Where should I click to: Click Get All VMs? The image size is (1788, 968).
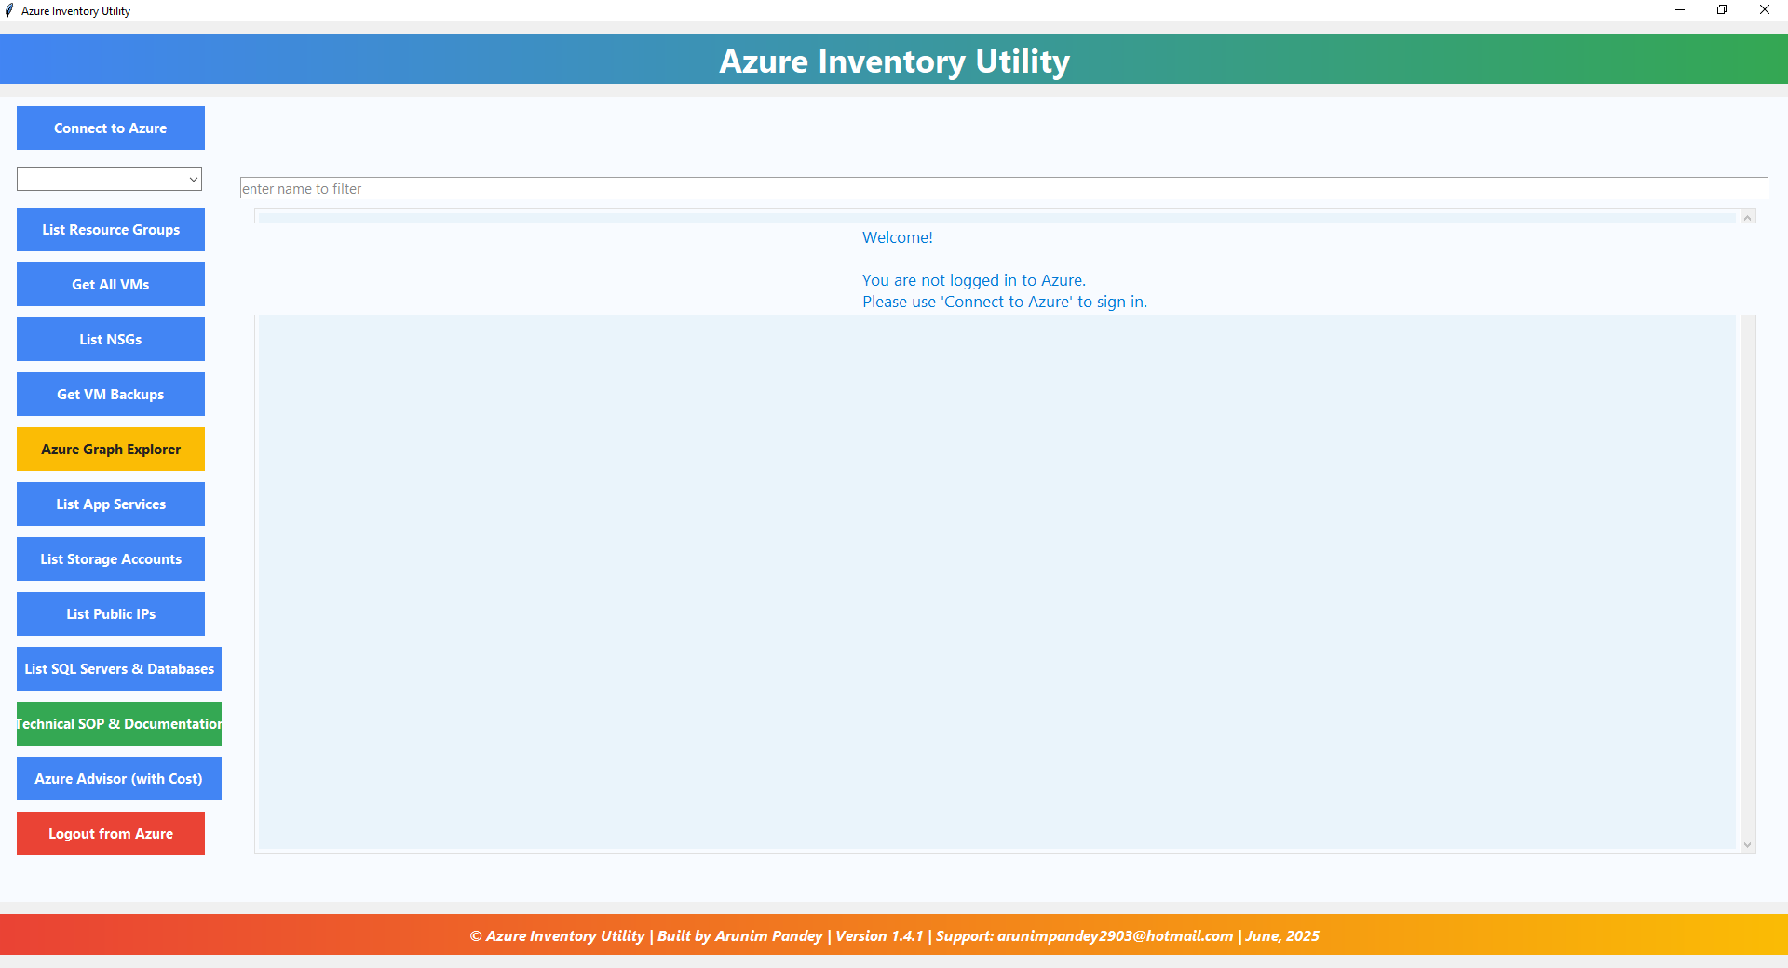(x=110, y=284)
